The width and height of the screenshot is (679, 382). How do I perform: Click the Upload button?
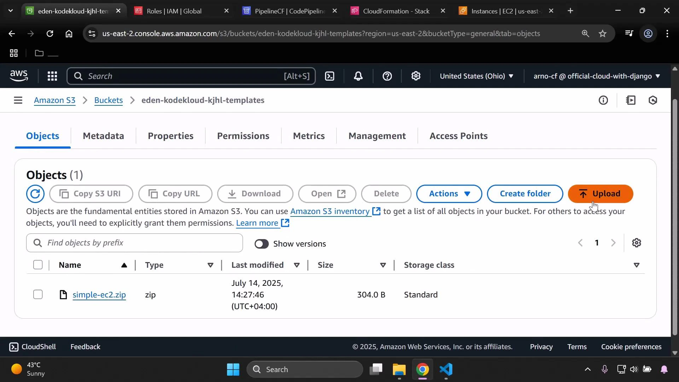click(600, 194)
